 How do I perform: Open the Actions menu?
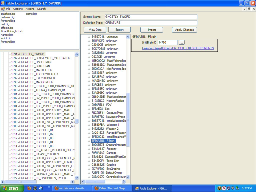[x=30, y=9]
